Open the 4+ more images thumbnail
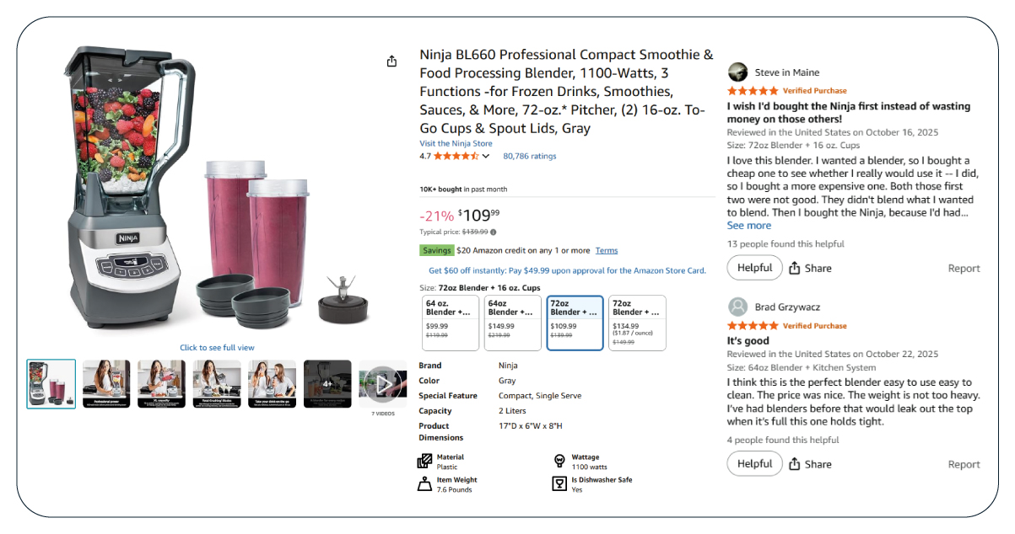Viewport: 1015px width, 534px height. tap(327, 384)
